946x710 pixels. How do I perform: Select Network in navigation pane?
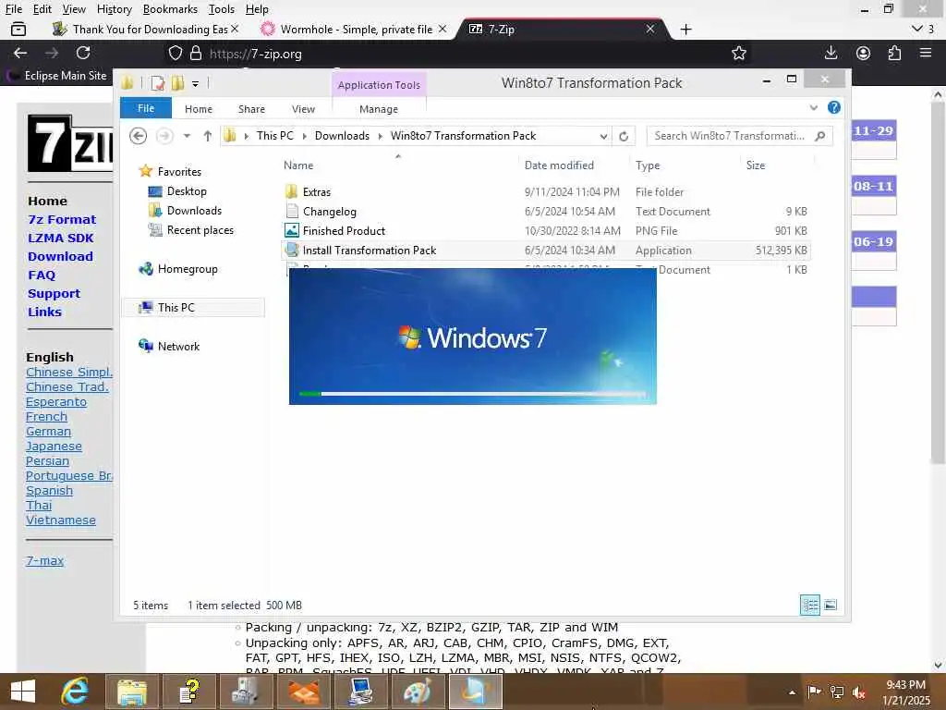point(178,347)
